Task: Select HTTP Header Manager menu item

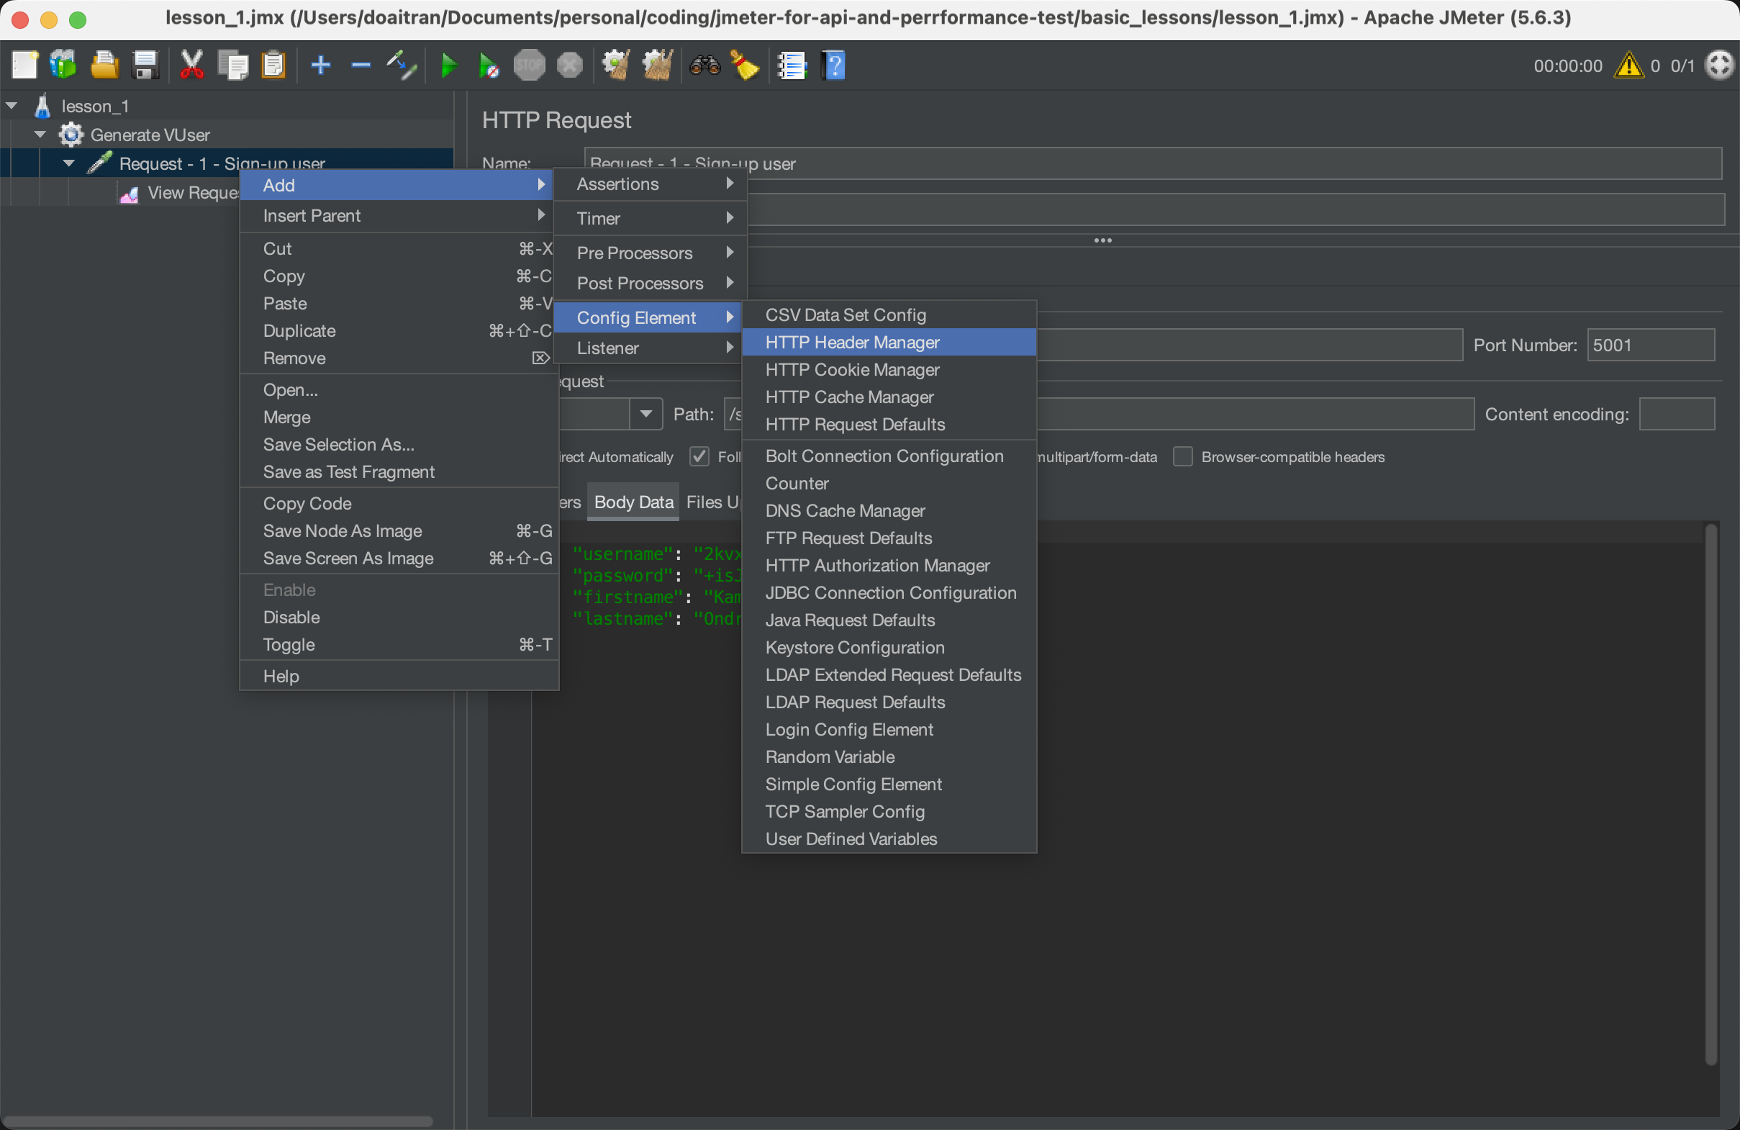Action: click(x=889, y=343)
